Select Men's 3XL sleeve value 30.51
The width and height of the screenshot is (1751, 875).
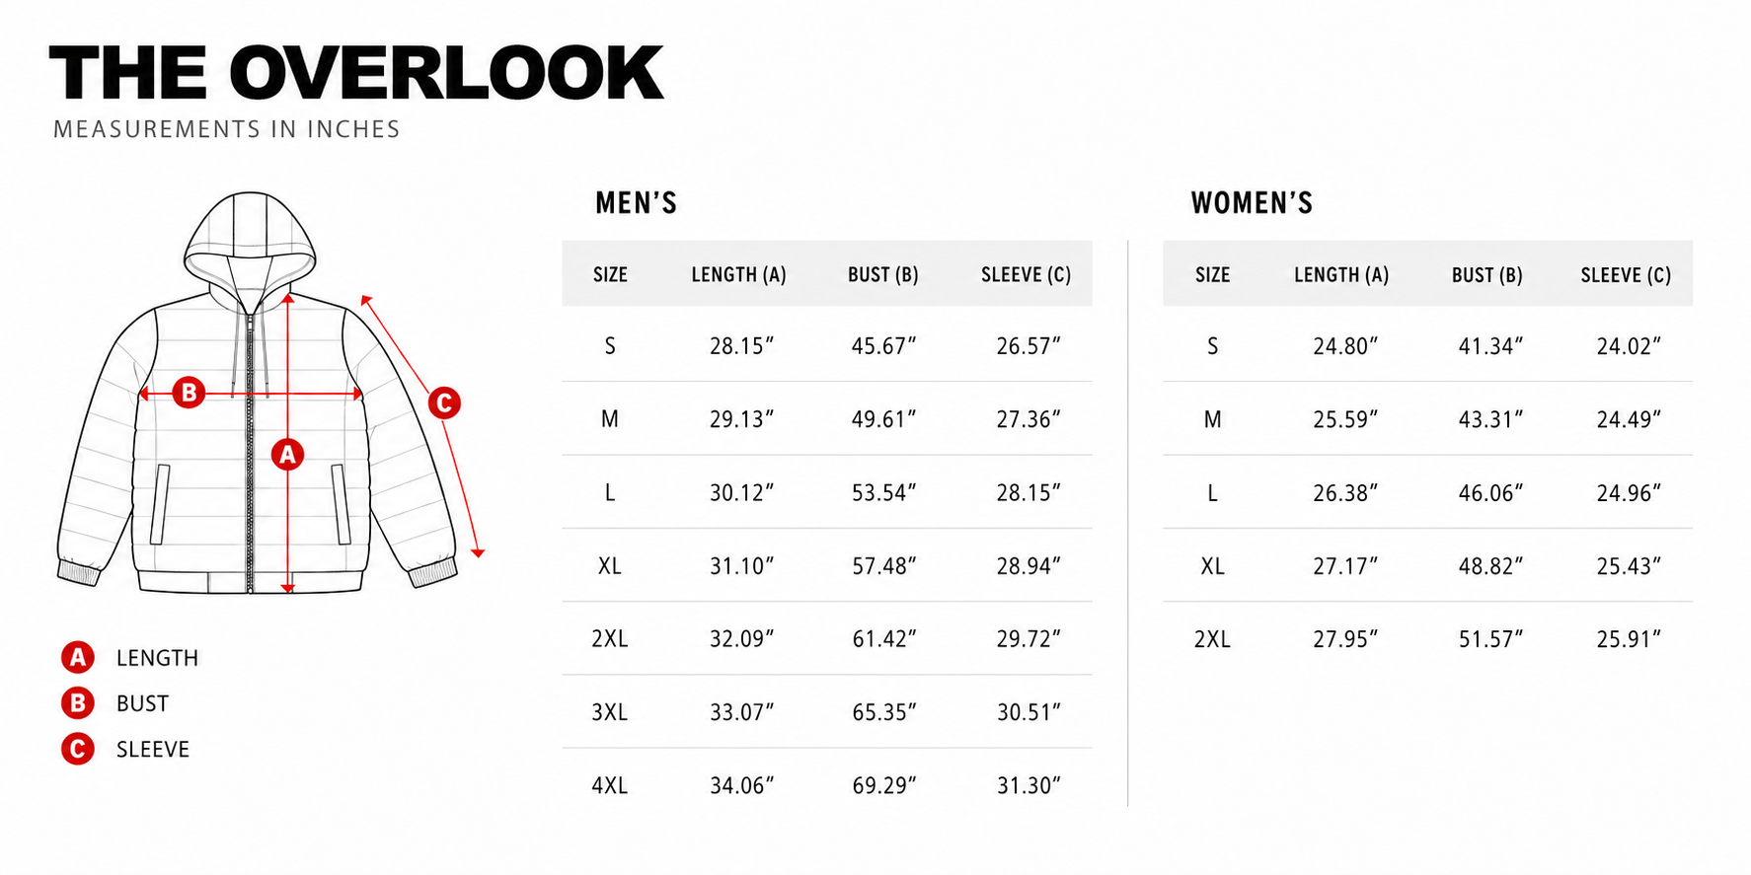point(1028,712)
